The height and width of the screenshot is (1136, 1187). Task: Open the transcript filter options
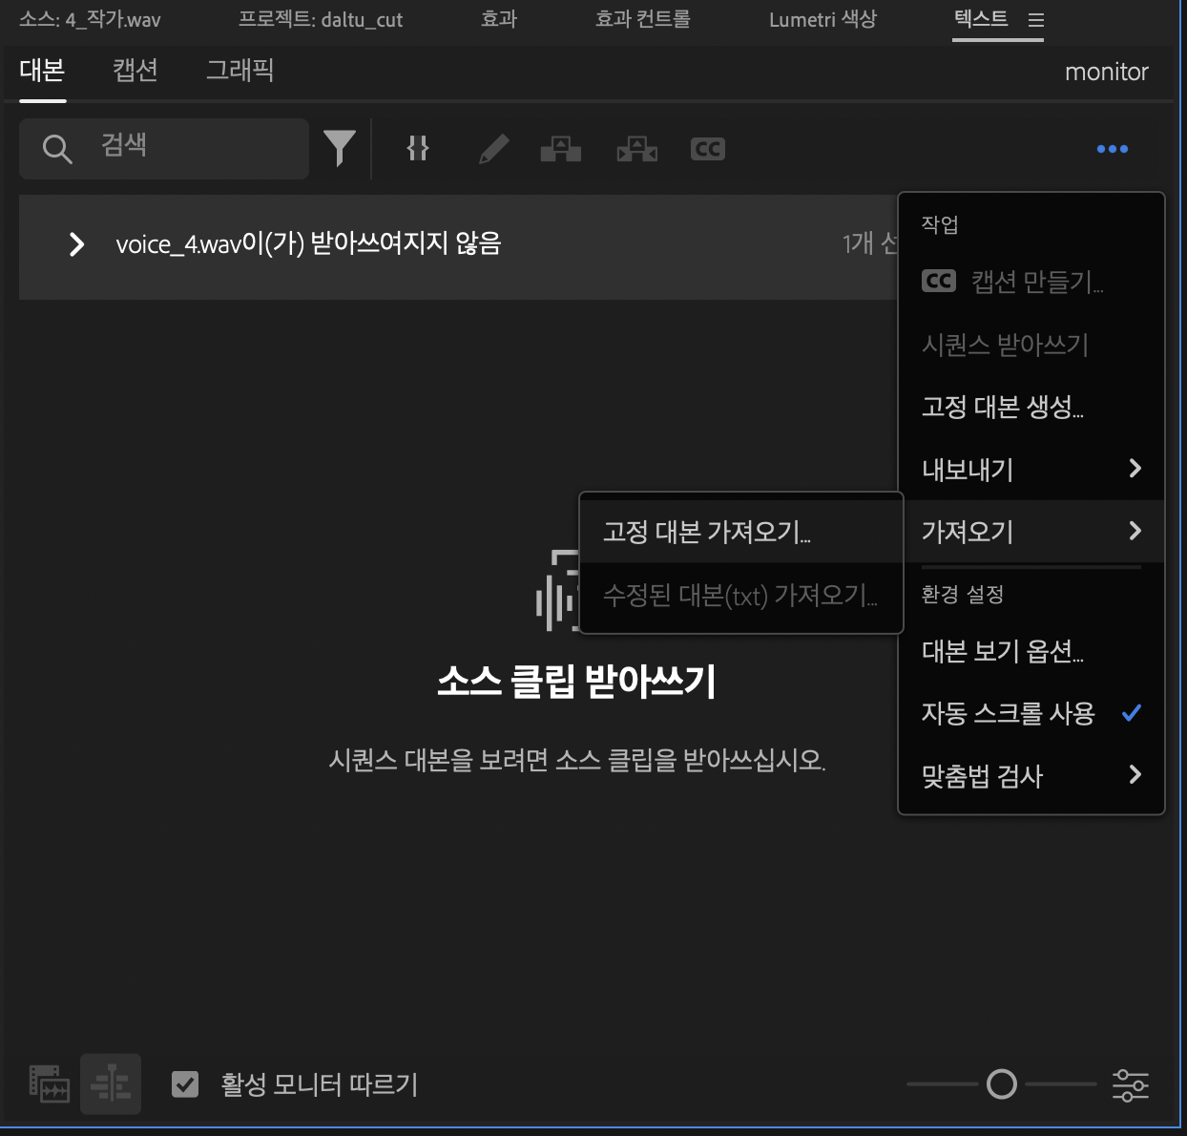pyautogui.click(x=339, y=148)
